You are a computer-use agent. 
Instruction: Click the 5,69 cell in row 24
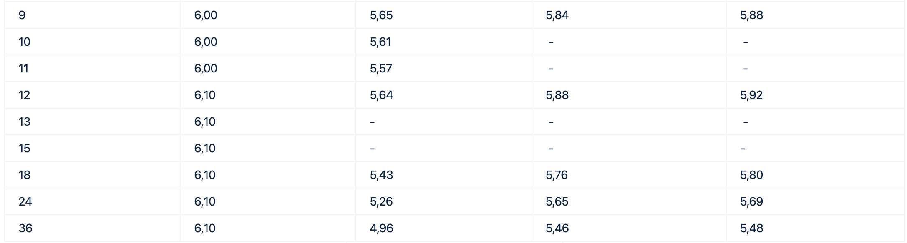click(751, 202)
